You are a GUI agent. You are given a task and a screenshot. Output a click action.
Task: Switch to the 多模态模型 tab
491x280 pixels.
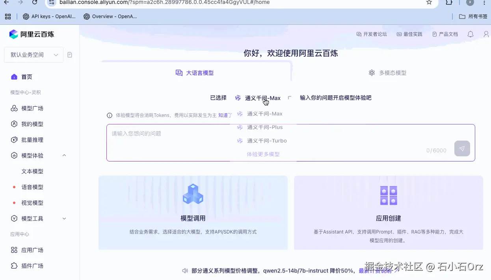click(387, 73)
